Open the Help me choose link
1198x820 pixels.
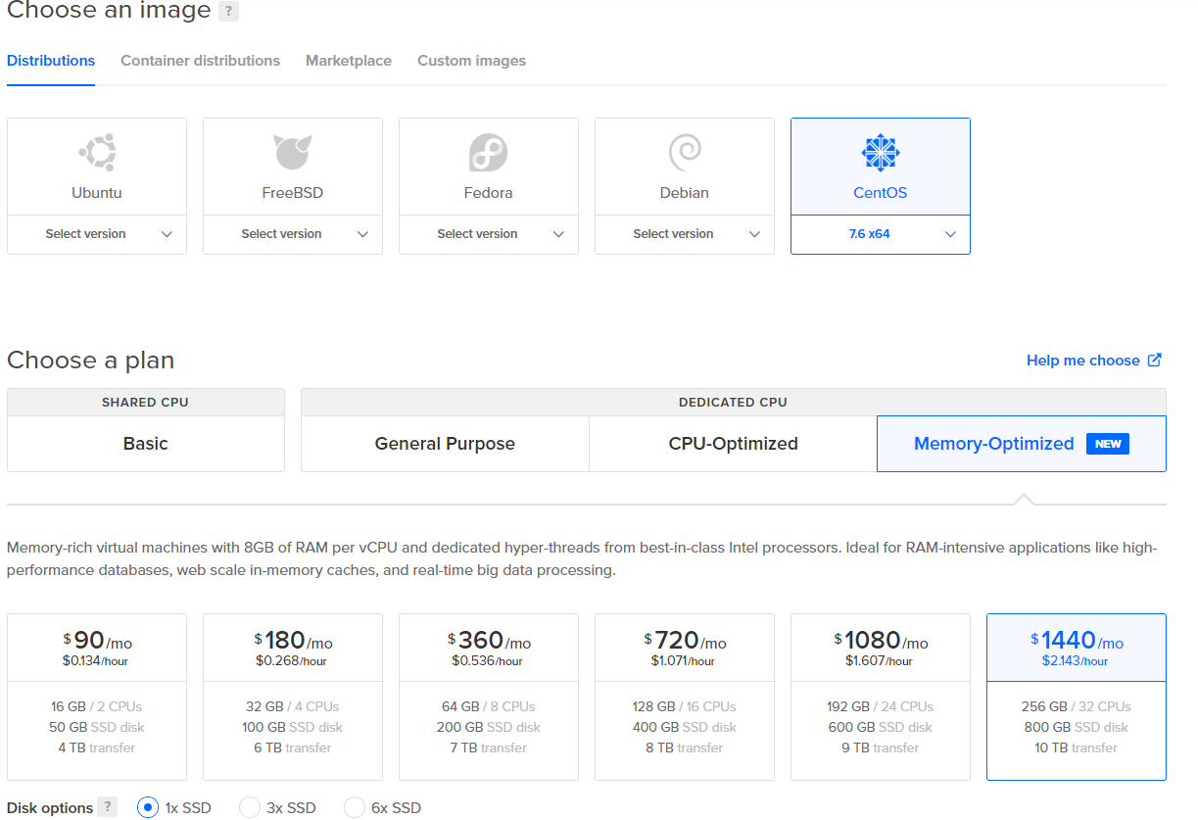coord(1082,361)
